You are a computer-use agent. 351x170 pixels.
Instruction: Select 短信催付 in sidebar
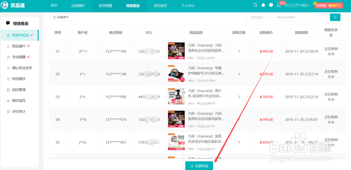point(19,46)
